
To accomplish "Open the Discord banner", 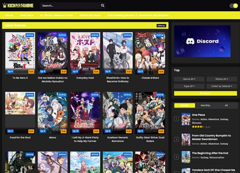I will pos(202,41).
